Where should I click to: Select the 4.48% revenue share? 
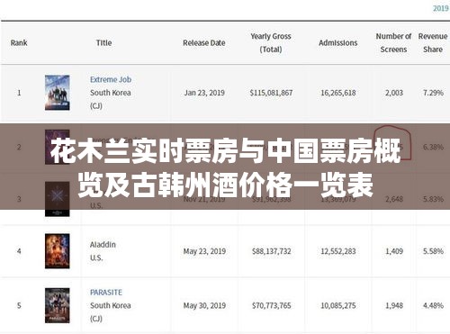[433, 305]
